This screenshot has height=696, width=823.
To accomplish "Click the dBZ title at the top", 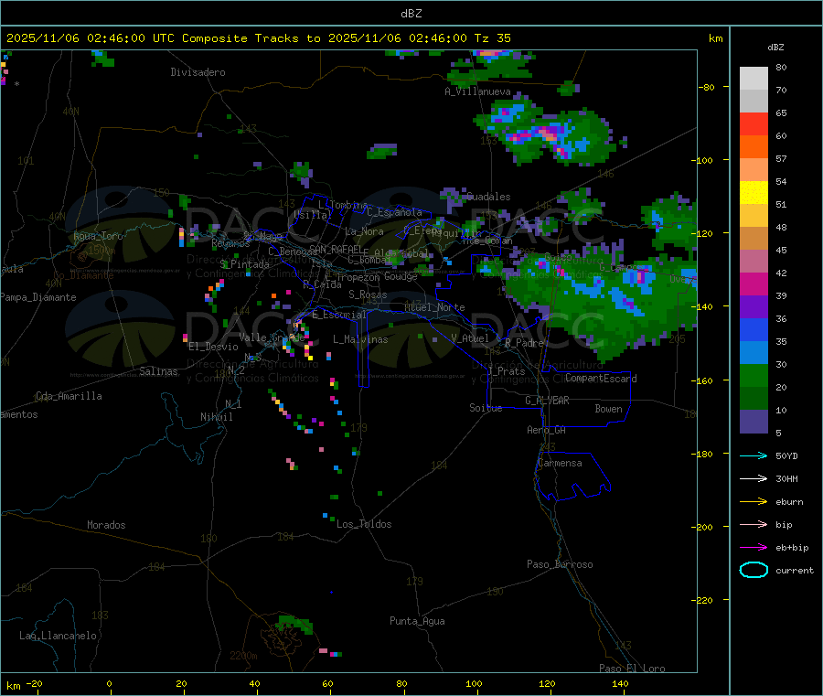I will (x=411, y=14).
